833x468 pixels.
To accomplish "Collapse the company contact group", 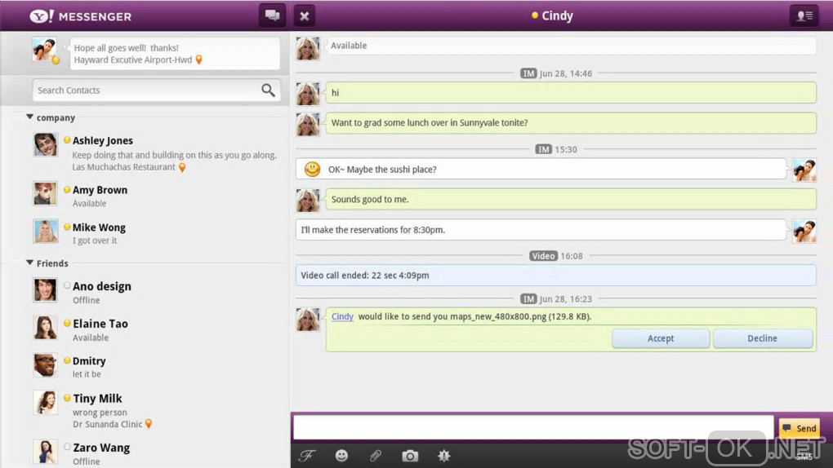I will pos(29,117).
